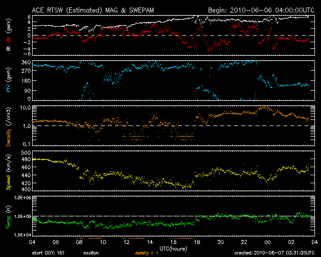Click the start DOY: 157 text
This screenshot has height=257, width=321.
pyautogui.click(x=48, y=253)
